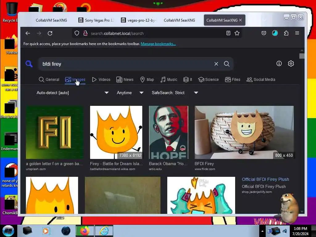Viewport: 316px width, 237px height.
Task: Launch Internet Explorer from the taskbar
Action: point(104,231)
